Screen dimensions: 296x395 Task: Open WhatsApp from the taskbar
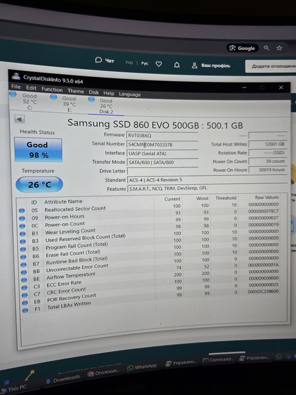(x=142, y=367)
